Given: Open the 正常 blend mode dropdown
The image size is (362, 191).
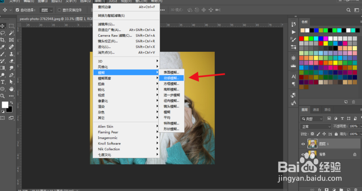Looking at the screenshot, I should click(x=316, y=126).
